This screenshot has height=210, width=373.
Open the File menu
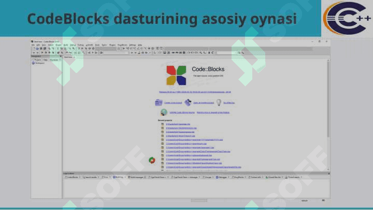click(x=33, y=44)
